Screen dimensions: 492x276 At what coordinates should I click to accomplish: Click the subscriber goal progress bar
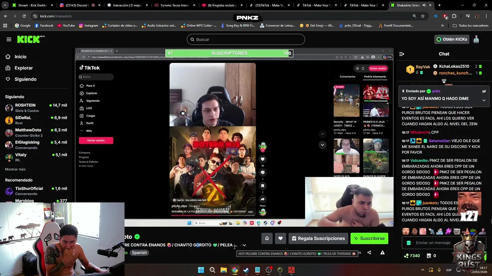click(x=229, y=53)
